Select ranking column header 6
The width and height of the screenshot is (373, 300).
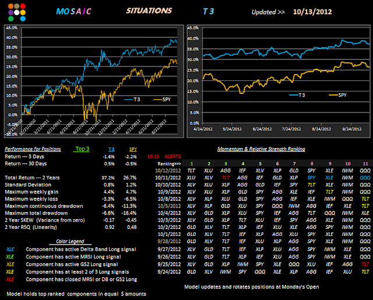(x=277, y=164)
